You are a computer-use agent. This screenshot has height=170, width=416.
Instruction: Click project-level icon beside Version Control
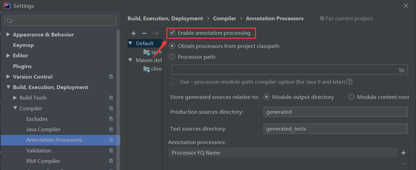(x=111, y=77)
